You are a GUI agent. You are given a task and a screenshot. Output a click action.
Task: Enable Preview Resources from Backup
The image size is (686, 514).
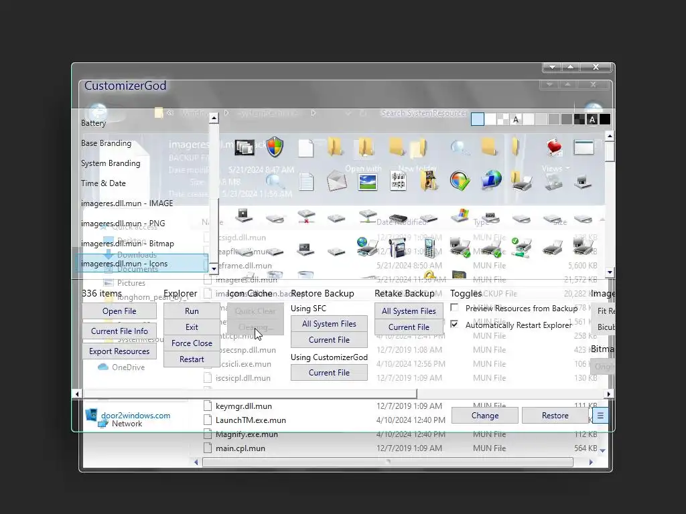coord(455,308)
